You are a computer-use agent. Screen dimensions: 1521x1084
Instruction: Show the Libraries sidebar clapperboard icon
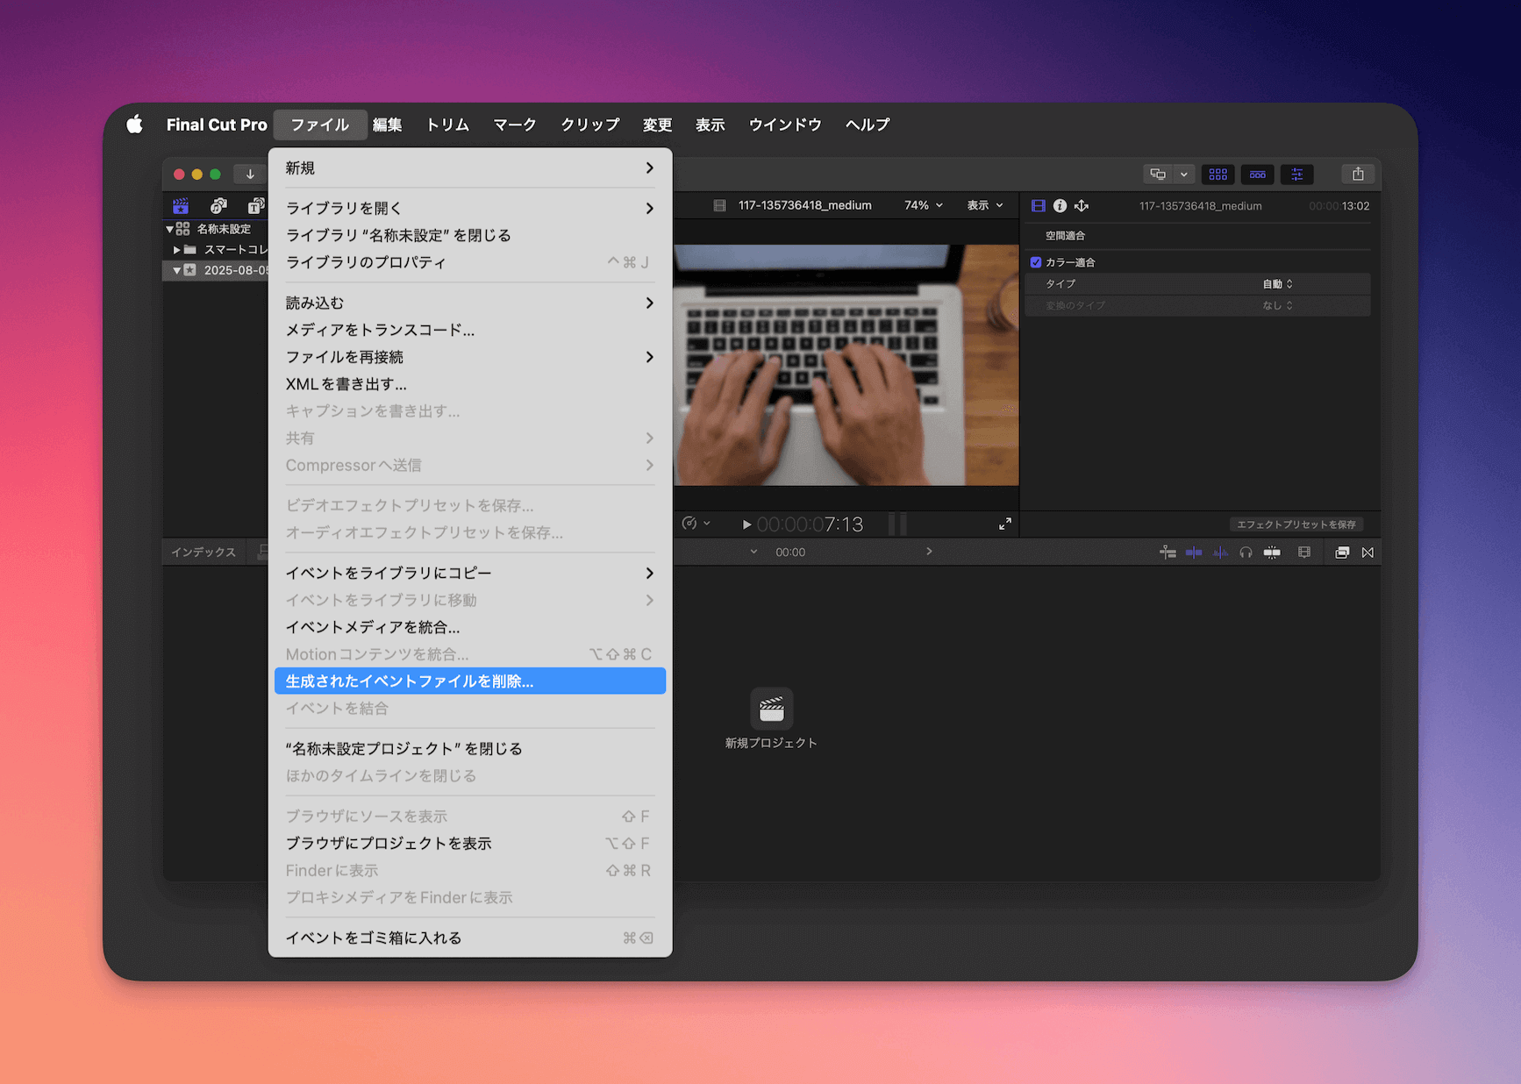click(181, 206)
